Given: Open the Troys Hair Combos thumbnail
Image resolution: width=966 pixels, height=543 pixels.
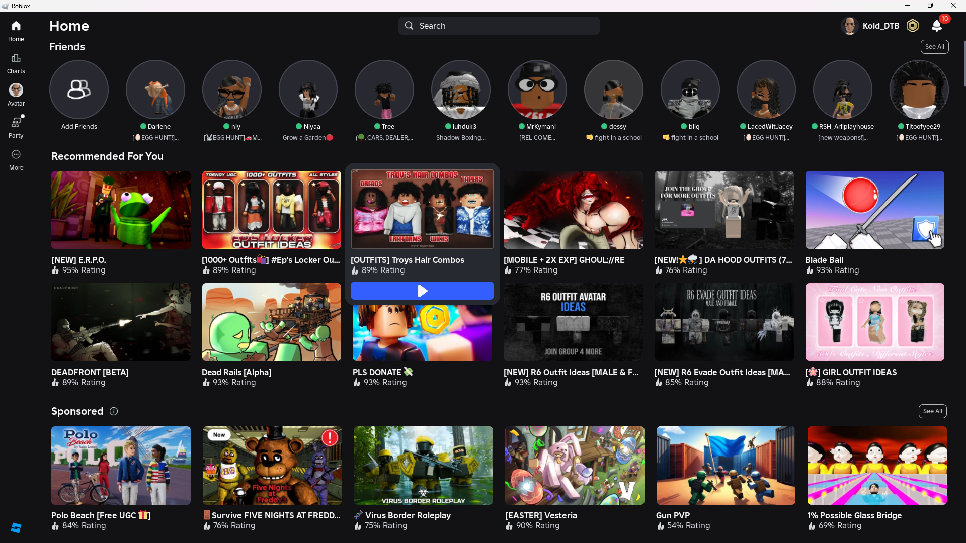Looking at the screenshot, I should [422, 209].
